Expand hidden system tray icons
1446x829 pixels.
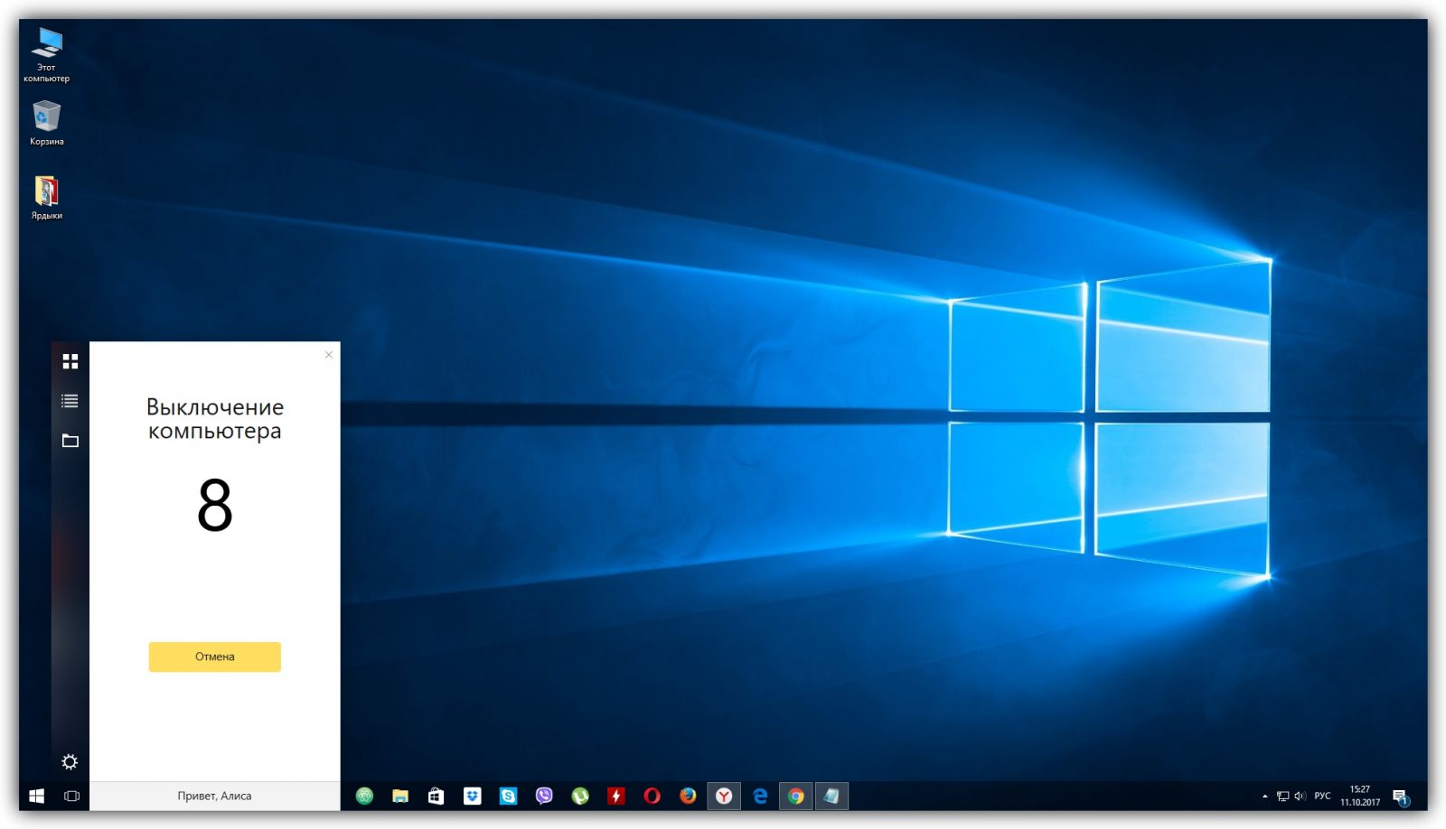click(x=1264, y=796)
